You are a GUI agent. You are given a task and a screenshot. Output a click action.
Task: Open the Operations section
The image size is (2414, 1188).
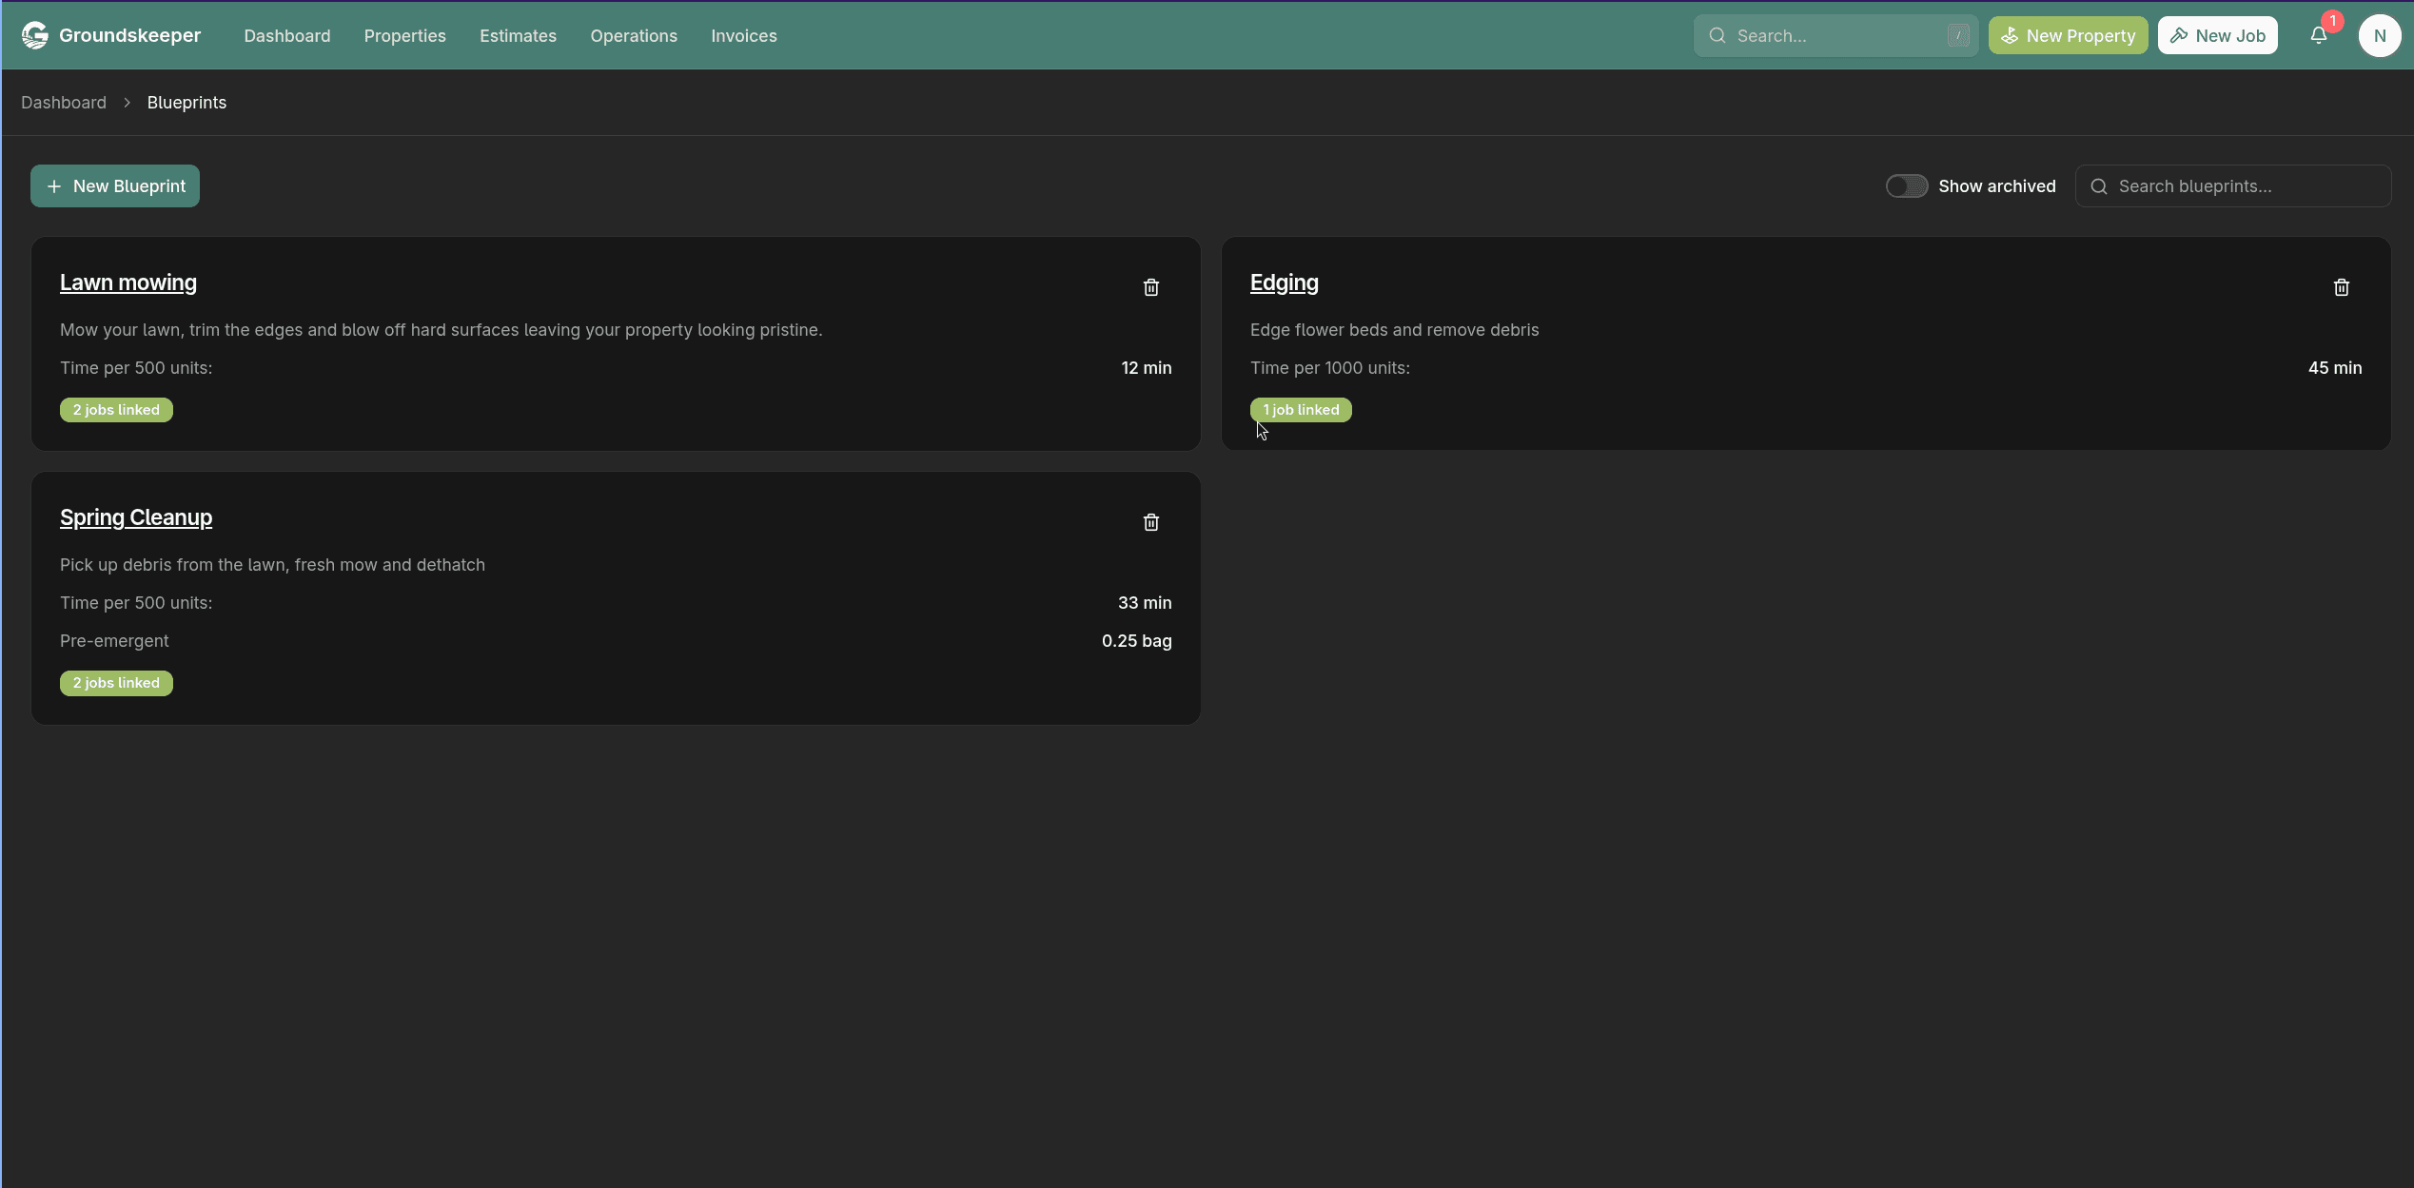point(634,35)
